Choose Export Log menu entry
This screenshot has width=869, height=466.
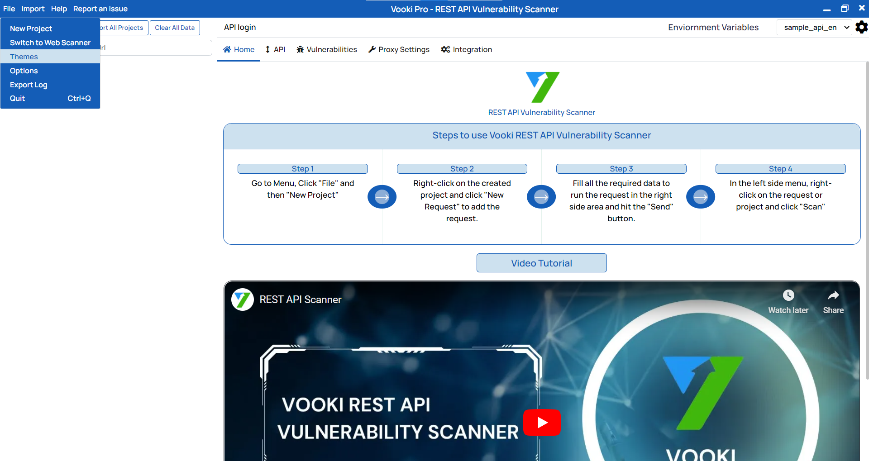tap(50, 85)
